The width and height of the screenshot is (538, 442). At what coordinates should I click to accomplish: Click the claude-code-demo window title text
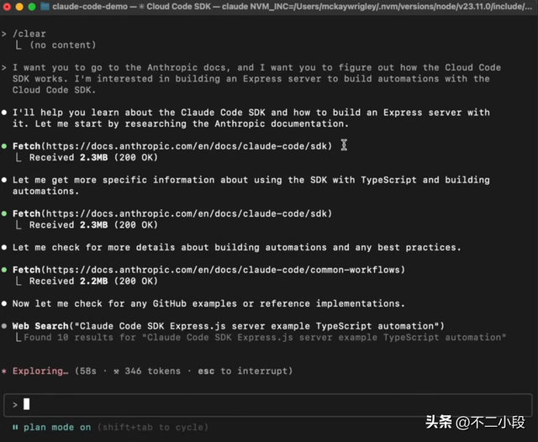pyautogui.click(x=90, y=7)
